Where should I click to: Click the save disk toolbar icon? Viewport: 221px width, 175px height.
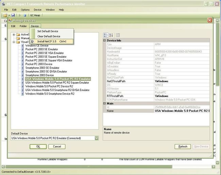[13, 15]
